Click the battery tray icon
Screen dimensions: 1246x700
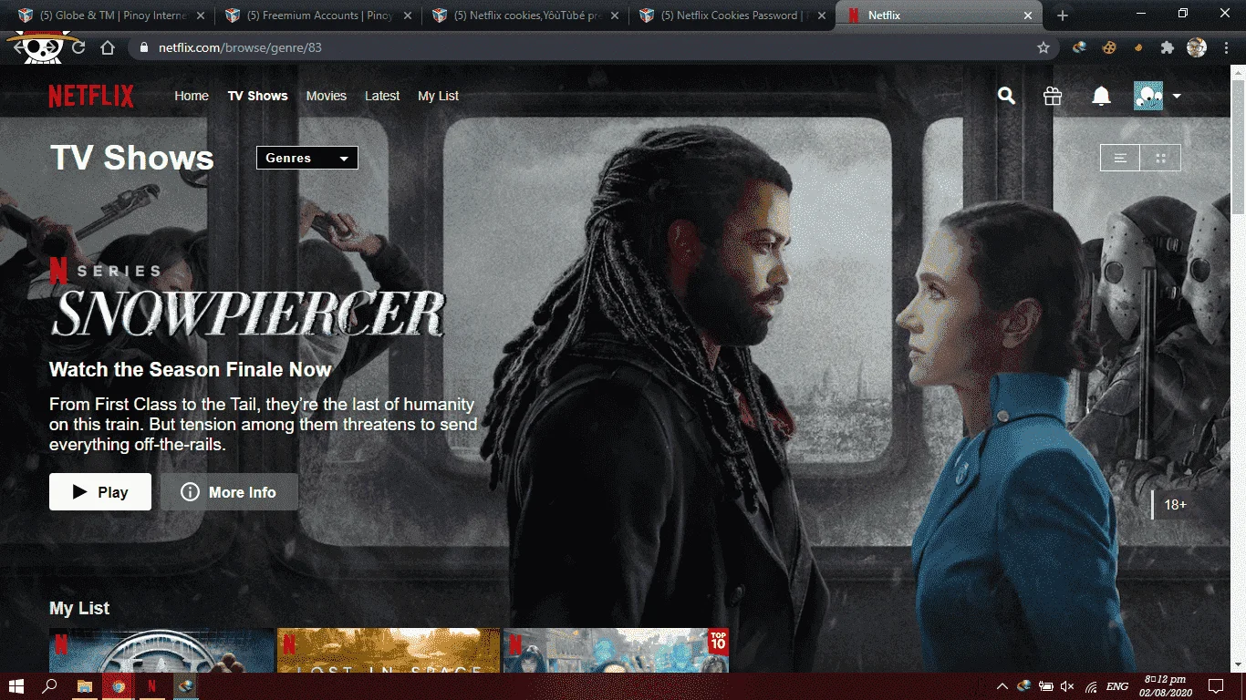coord(1046,685)
